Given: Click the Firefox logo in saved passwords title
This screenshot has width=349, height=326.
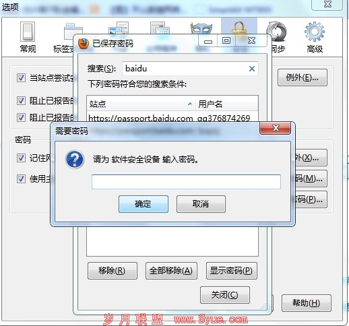Looking at the screenshot, I should [84, 44].
